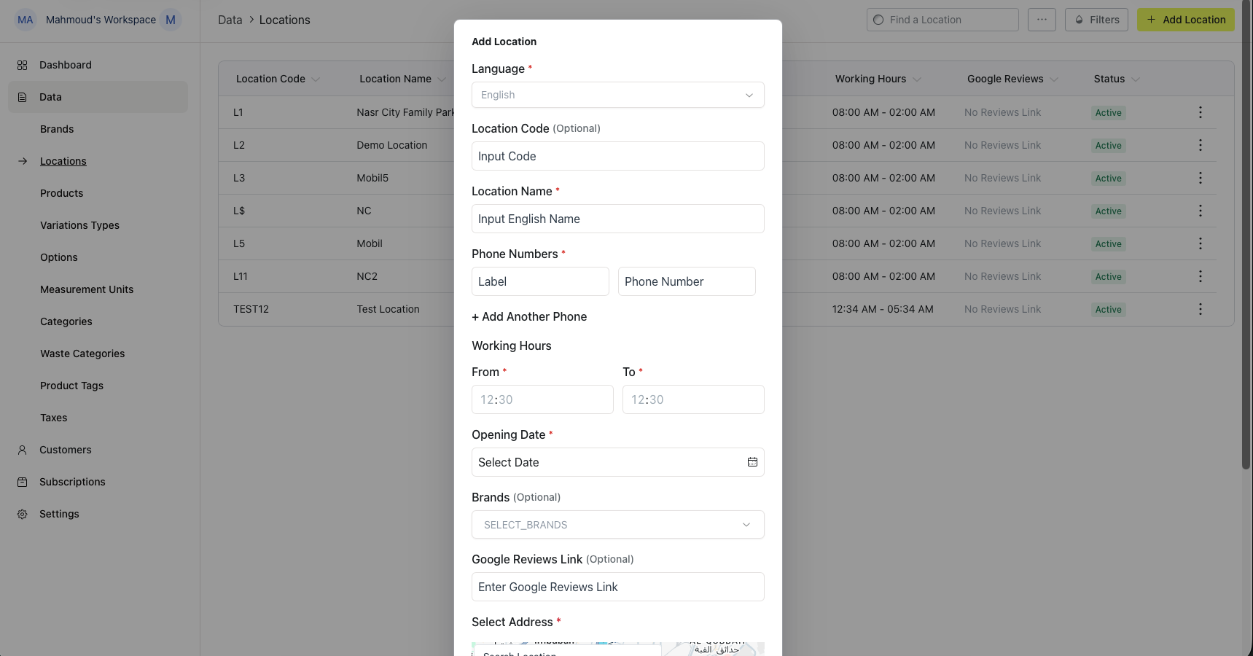The height and width of the screenshot is (656, 1253).
Task: Sort by Location Code column chevron
Action: 316,79
